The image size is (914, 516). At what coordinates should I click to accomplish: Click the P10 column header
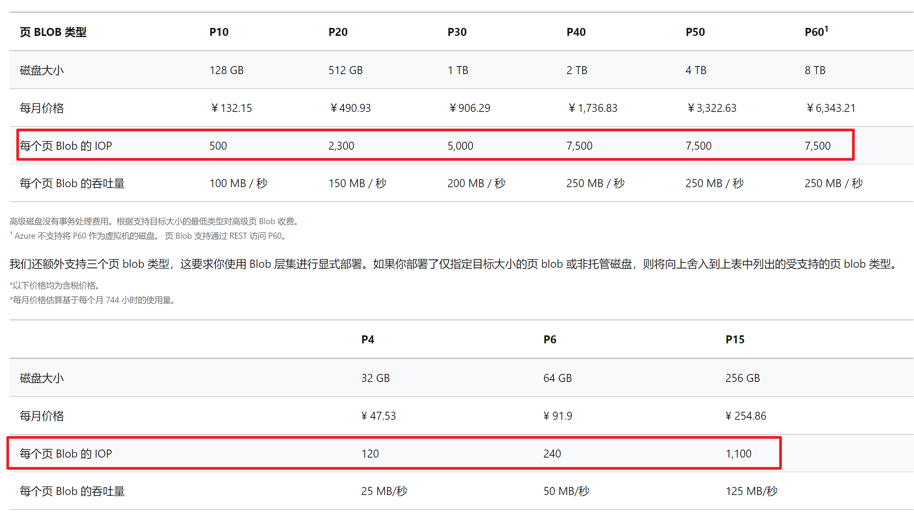219,32
